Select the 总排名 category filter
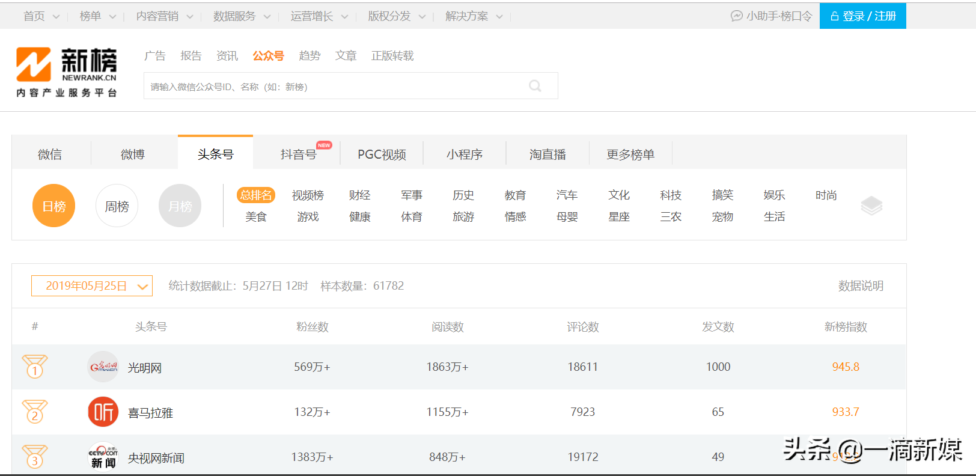 [256, 195]
